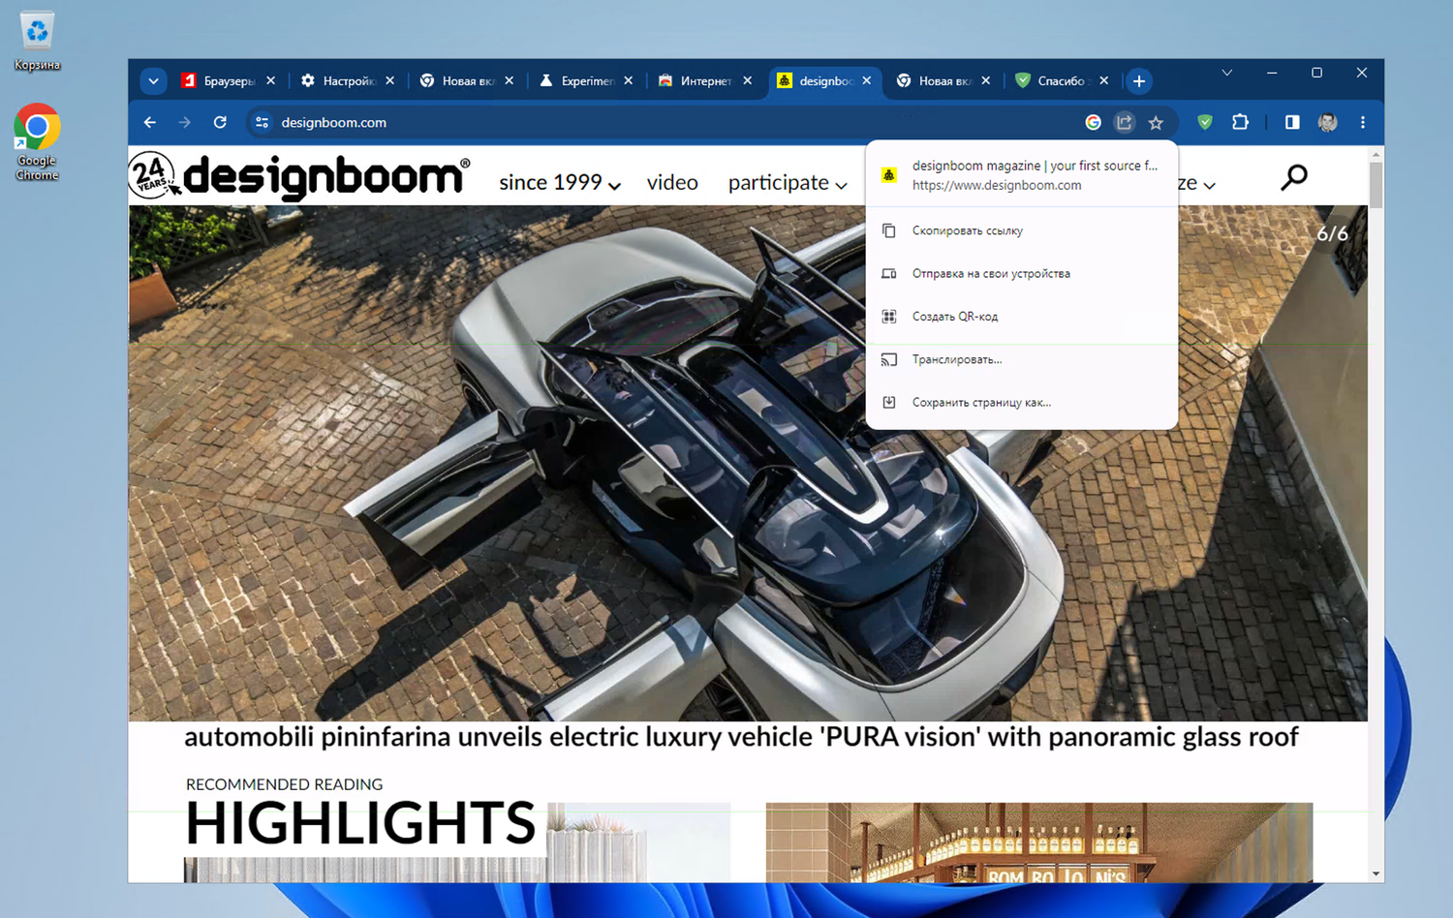Image resolution: width=1453 pixels, height=918 pixels.
Task: Open the tab search dropdown left of tabs
Action: pos(153,81)
